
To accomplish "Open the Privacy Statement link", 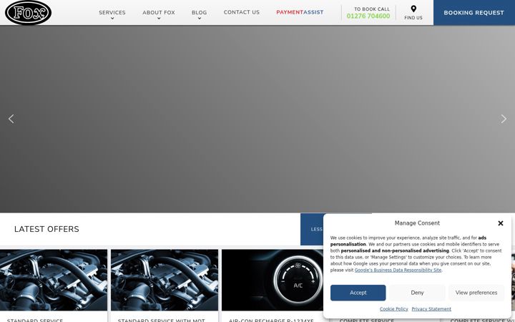I will (431, 309).
